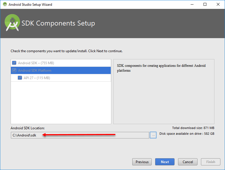Click the 'Disk space available on drive' text
225x170 pixels.
pos(187,134)
